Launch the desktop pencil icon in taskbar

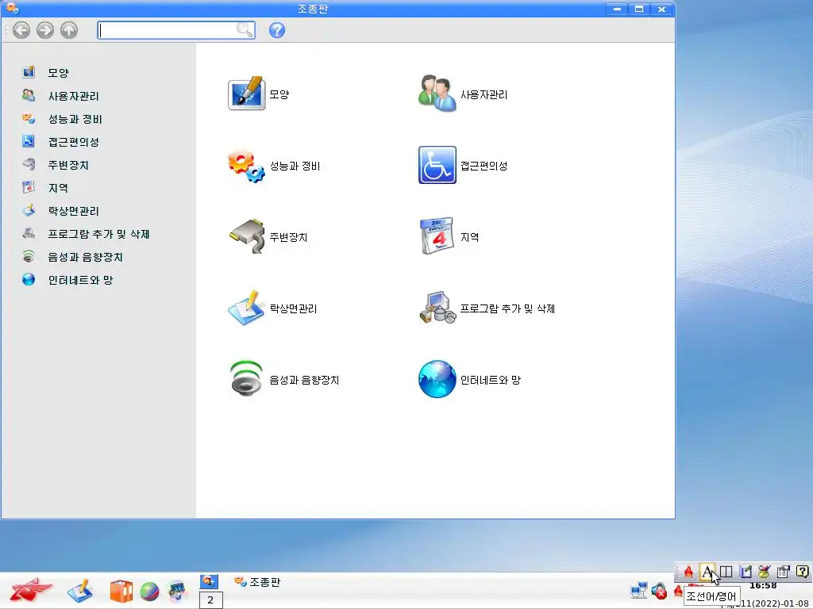[x=80, y=591]
